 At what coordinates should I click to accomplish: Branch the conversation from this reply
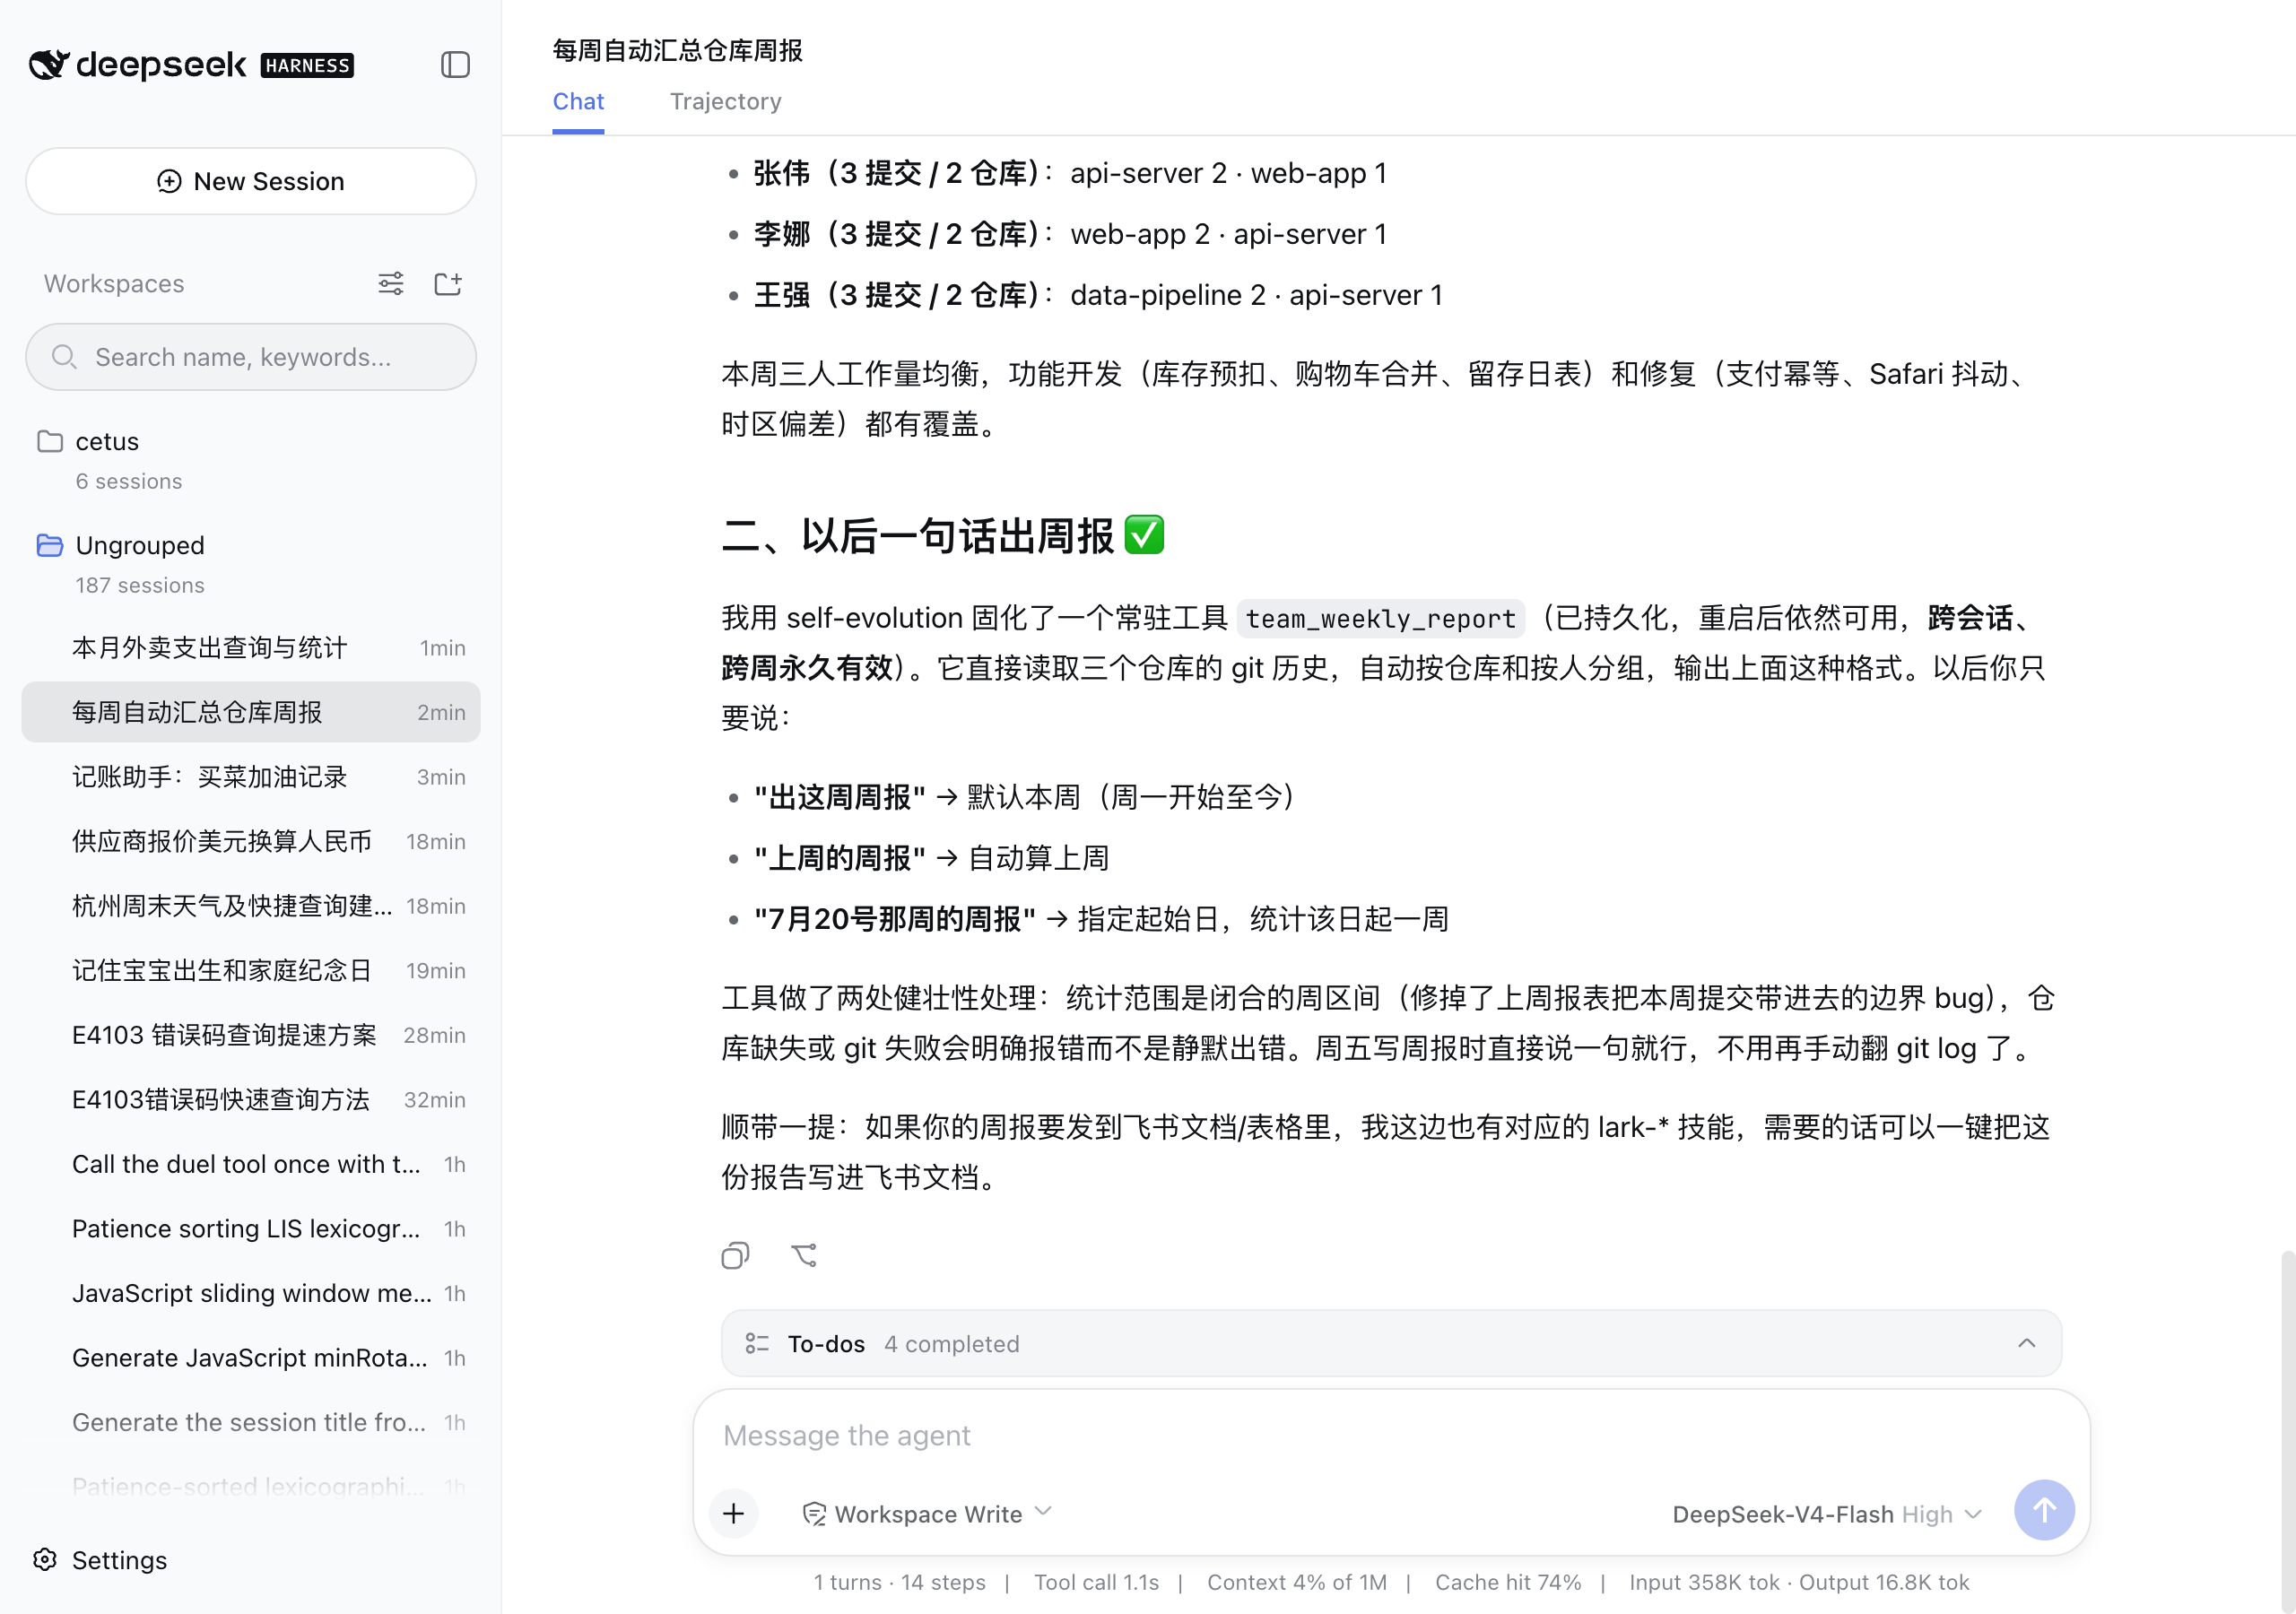804,1255
